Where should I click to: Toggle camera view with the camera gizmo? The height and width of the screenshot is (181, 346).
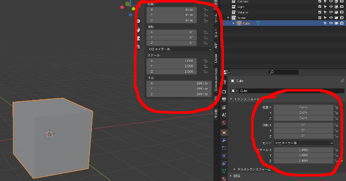(x=138, y=38)
